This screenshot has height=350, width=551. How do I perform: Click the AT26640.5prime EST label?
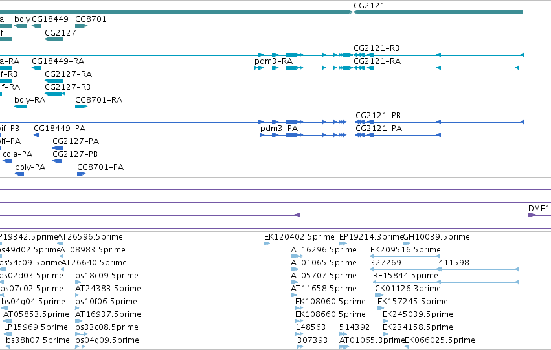pos(94,263)
